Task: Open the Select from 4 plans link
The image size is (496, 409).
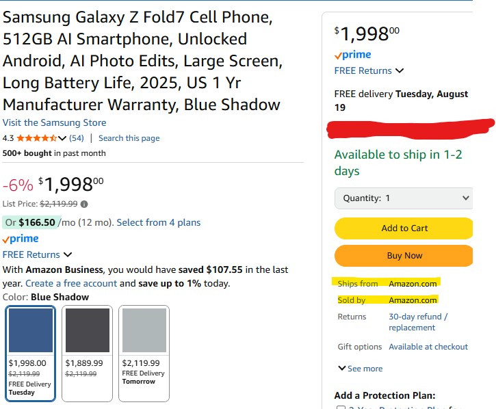Action: (158, 222)
